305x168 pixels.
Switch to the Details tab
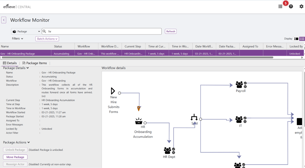pos(10,63)
